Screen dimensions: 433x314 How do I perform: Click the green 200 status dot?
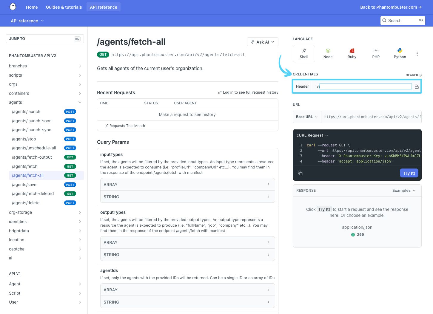coord(353,235)
